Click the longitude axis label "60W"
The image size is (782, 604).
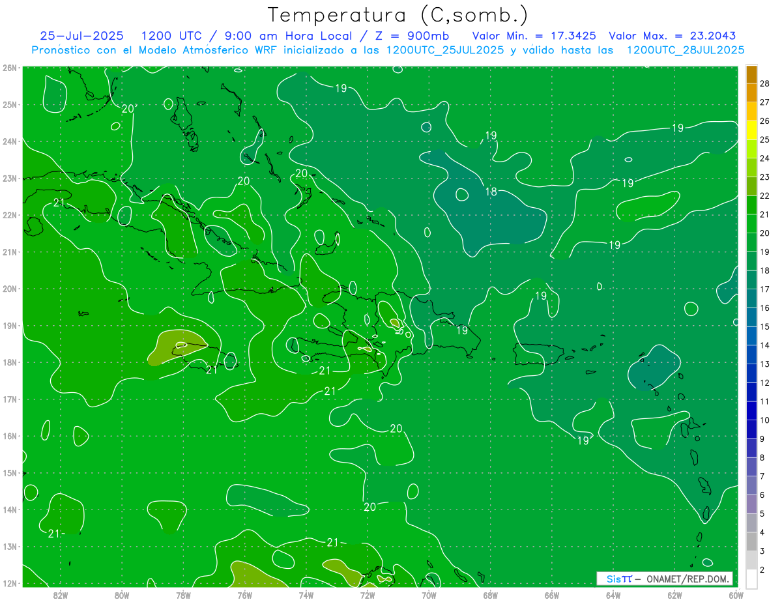736,595
